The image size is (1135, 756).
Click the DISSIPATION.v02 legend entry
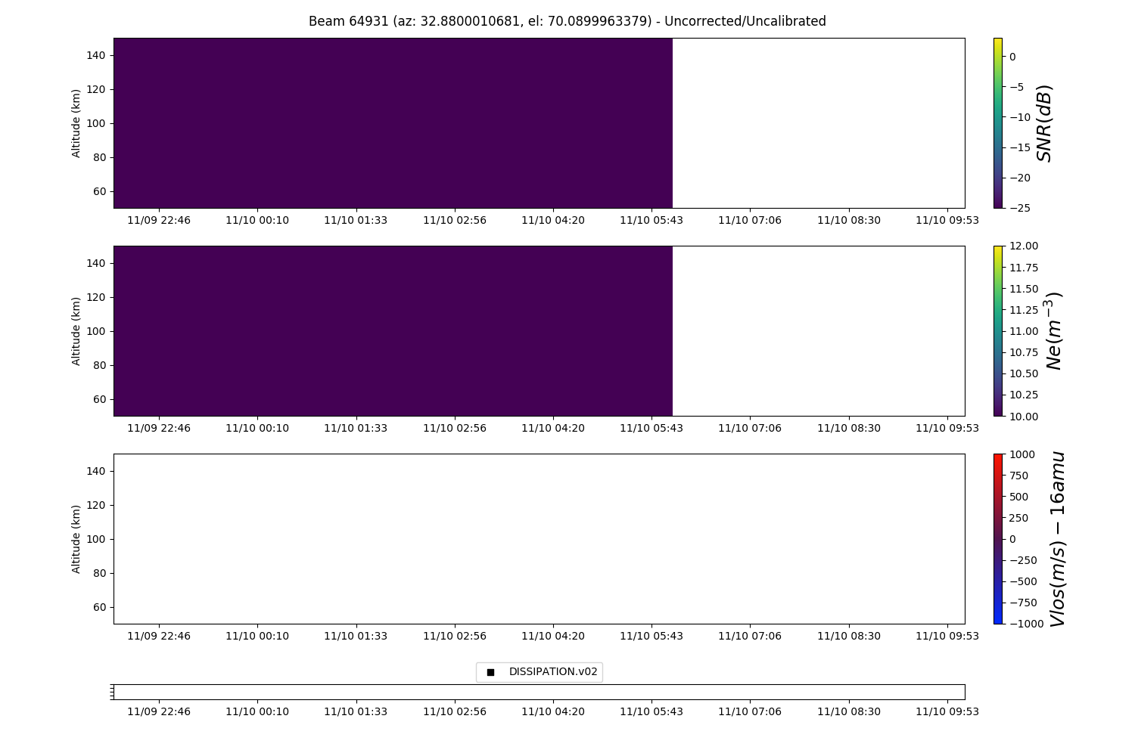point(540,671)
